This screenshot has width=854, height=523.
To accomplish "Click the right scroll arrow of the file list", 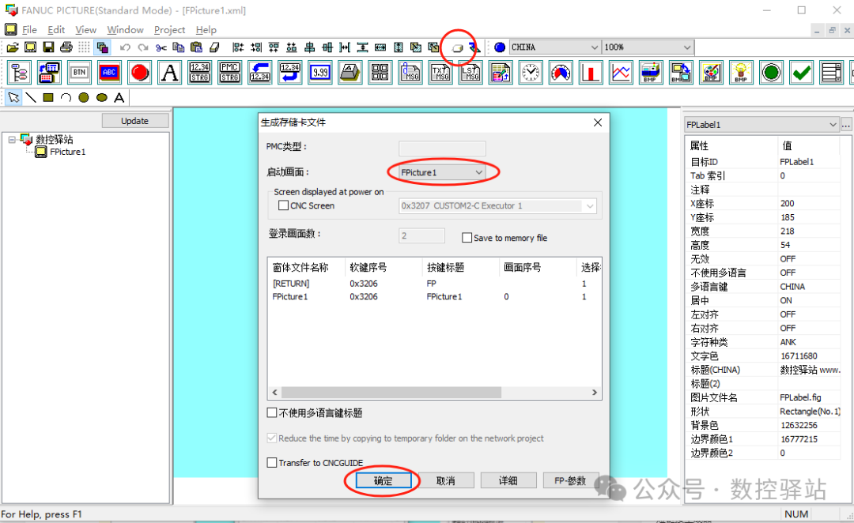I will (x=594, y=393).
